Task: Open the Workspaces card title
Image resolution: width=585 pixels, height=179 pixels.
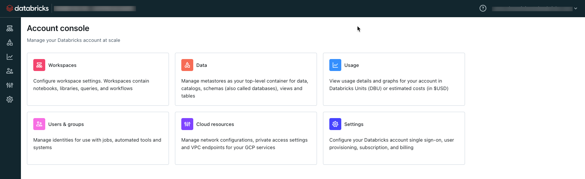Action: point(62,65)
